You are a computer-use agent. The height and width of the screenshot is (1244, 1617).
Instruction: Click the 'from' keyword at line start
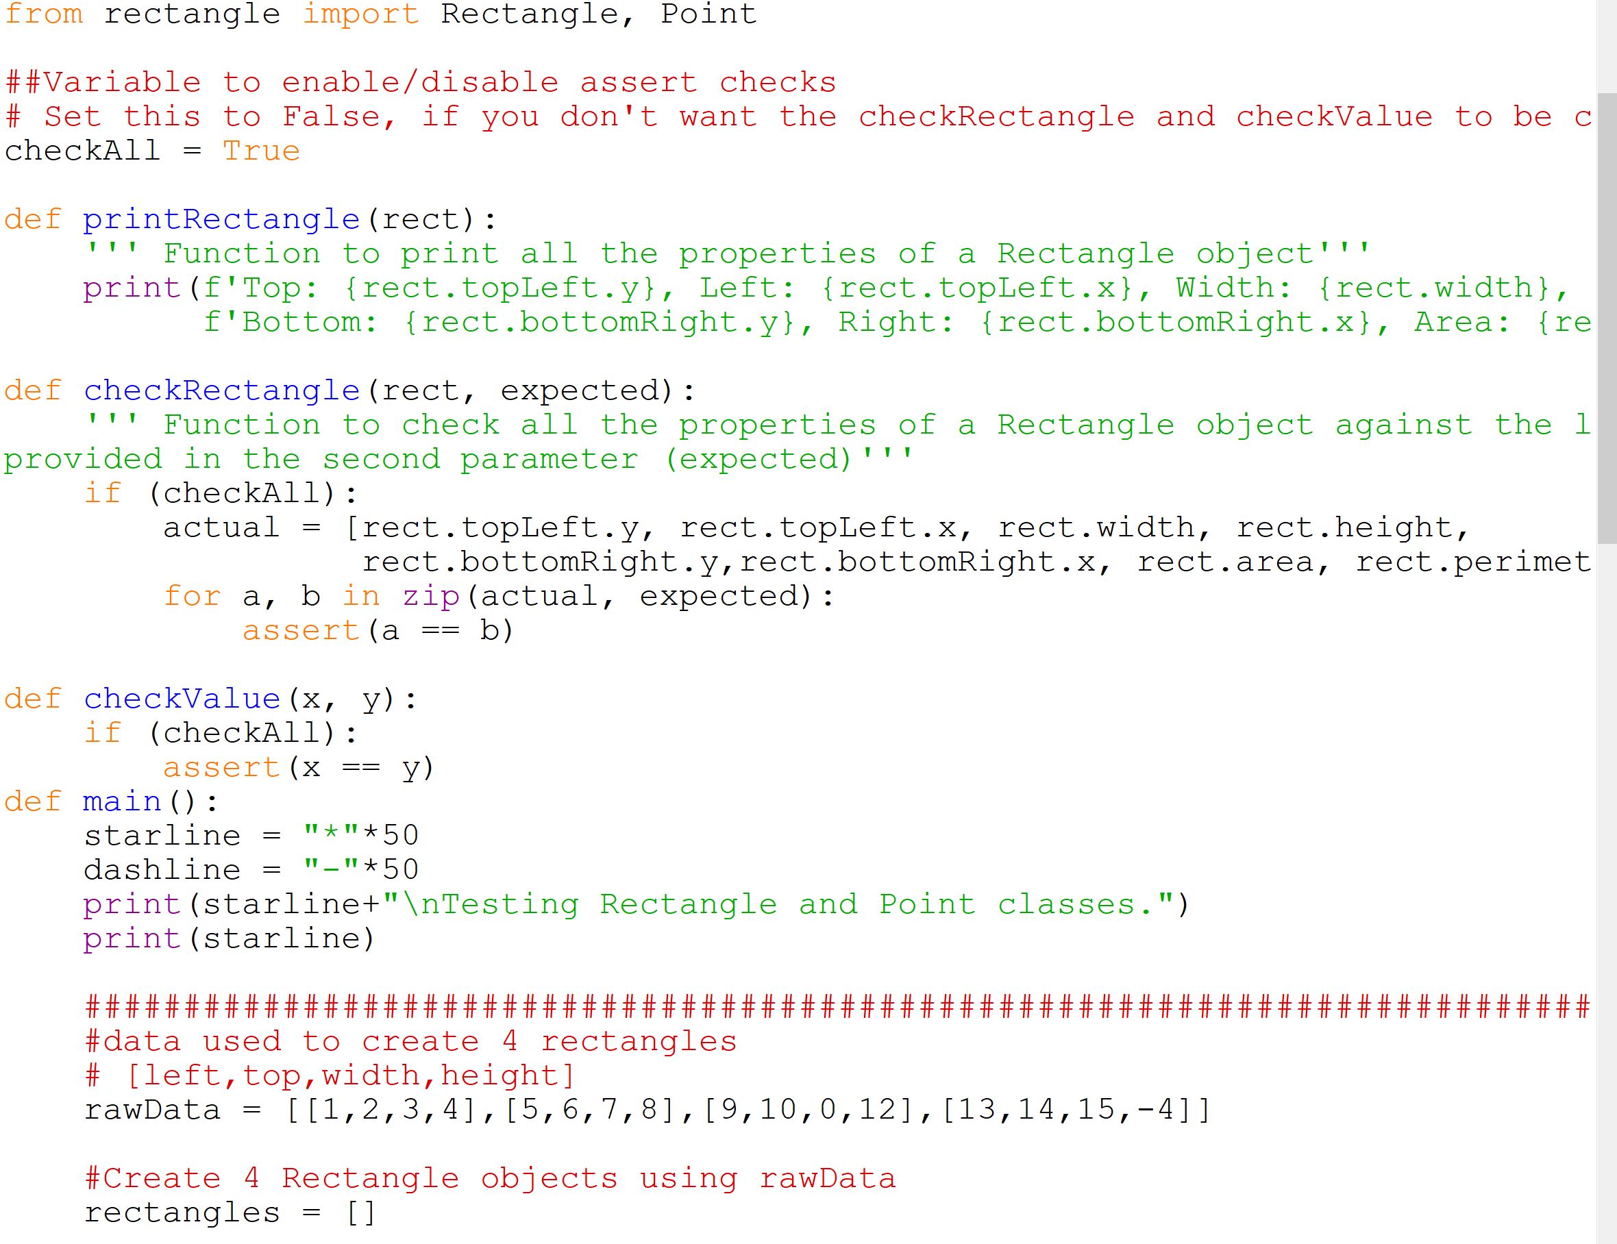tap(39, 14)
